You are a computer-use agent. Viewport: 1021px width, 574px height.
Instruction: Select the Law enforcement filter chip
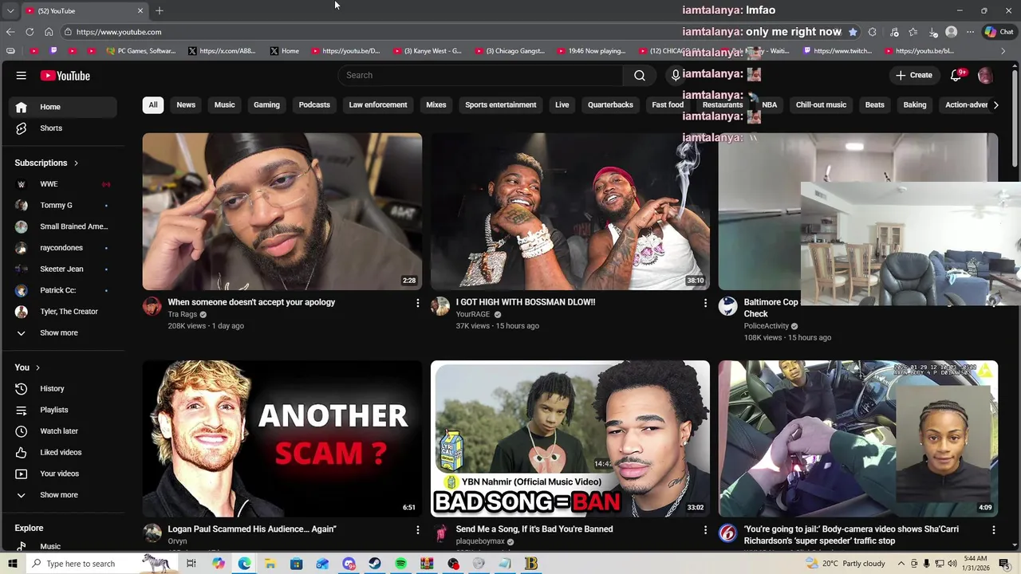(x=378, y=104)
